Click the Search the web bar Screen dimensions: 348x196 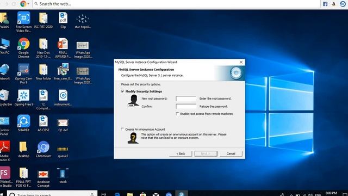pos(176,4)
